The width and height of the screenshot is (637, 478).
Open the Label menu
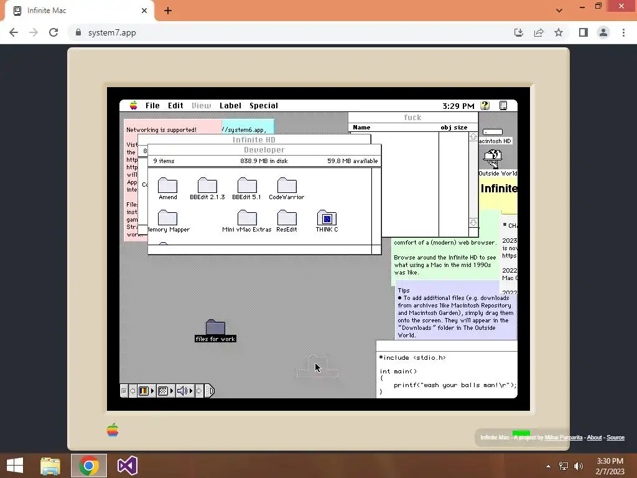230,106
